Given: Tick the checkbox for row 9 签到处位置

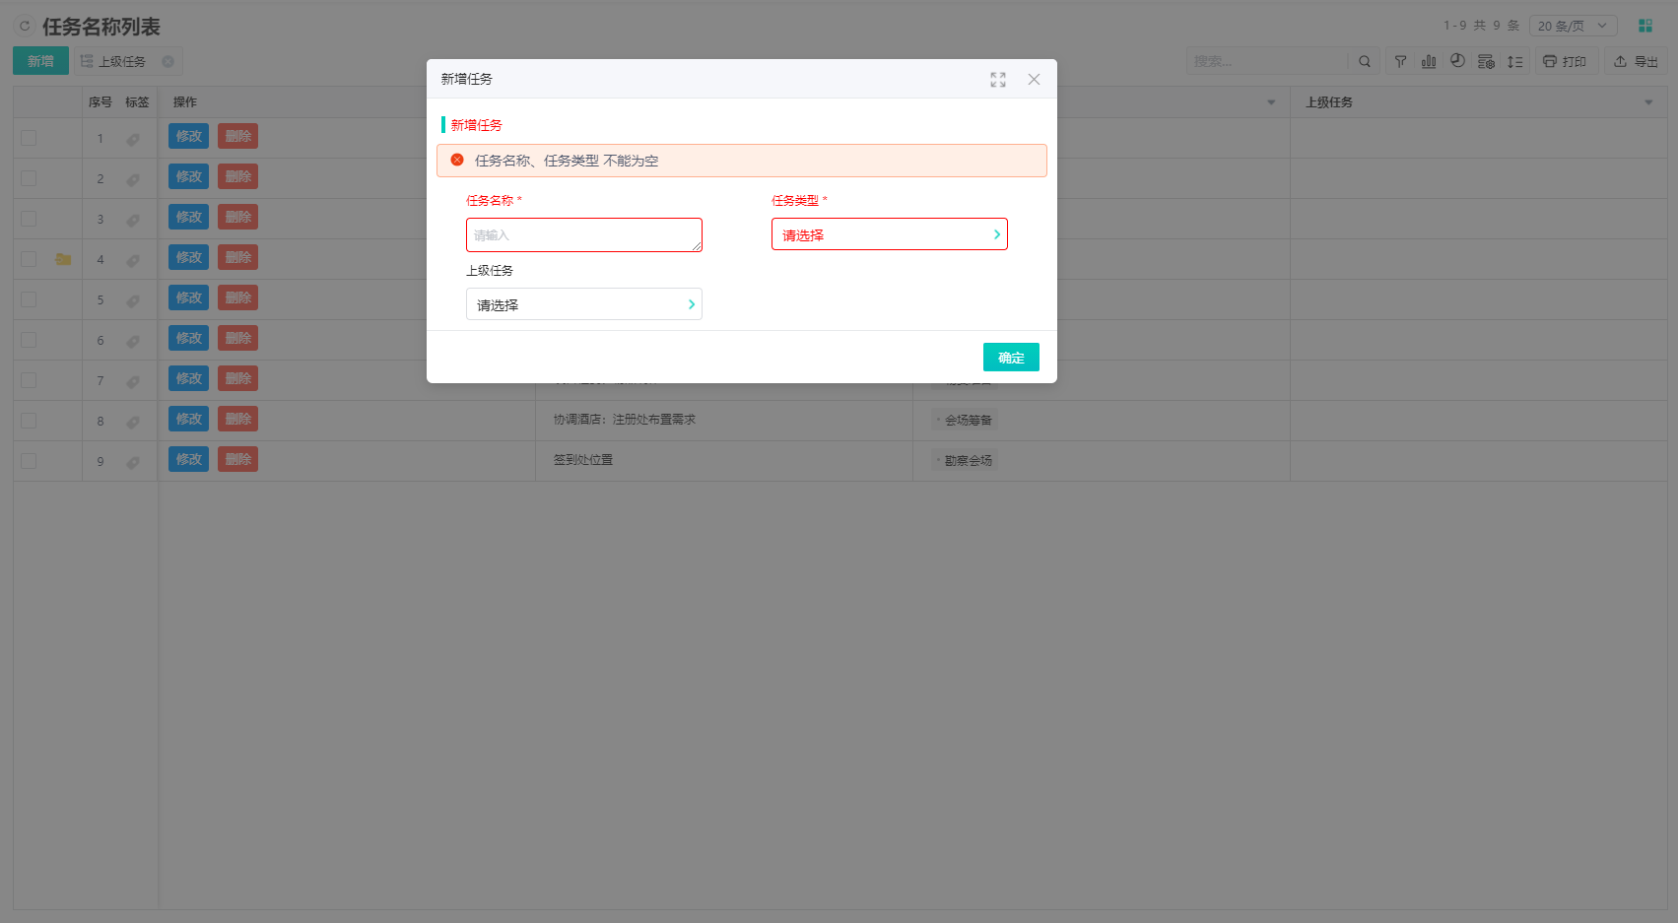Looking at the screenshot, I should (x=29, y=461).
